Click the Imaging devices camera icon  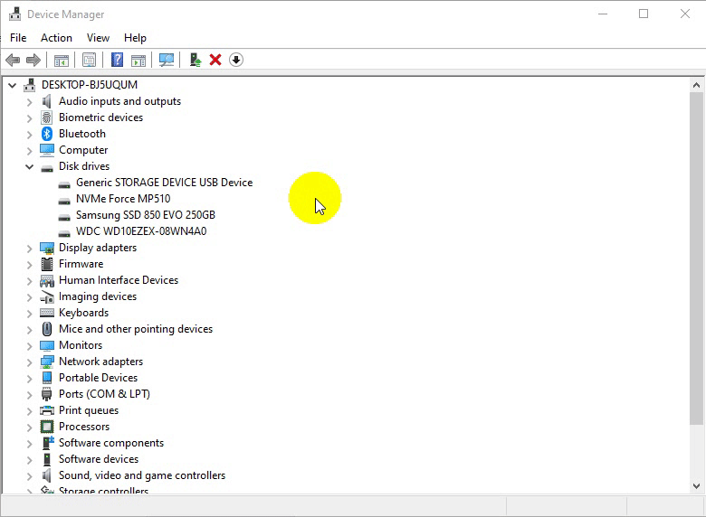point(47,296)
